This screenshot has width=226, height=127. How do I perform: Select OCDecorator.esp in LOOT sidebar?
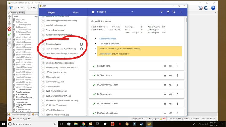tap(53, 77)
